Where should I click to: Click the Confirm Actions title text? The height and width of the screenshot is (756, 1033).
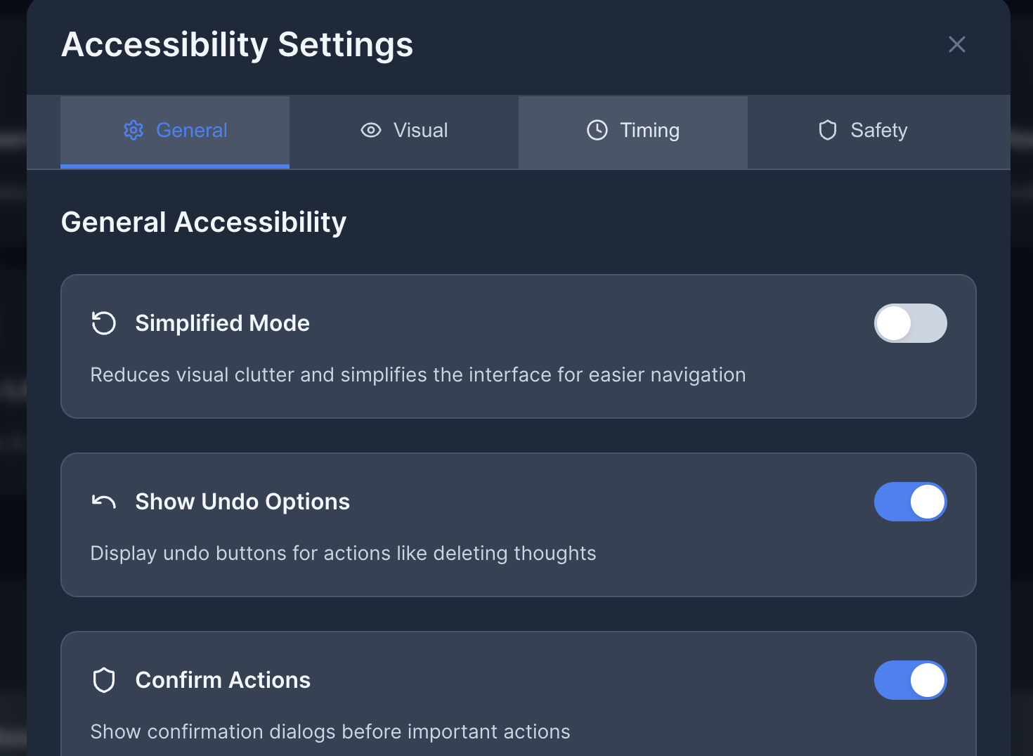tap(223, 680)
